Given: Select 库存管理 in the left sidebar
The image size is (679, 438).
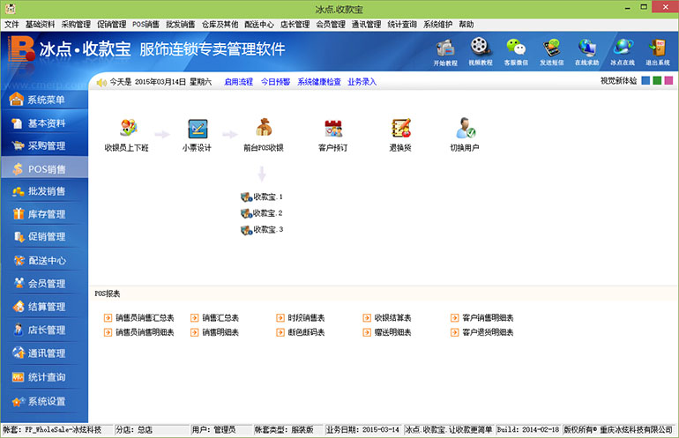Looking at the screenshot, I should click(x=44, y=214).
